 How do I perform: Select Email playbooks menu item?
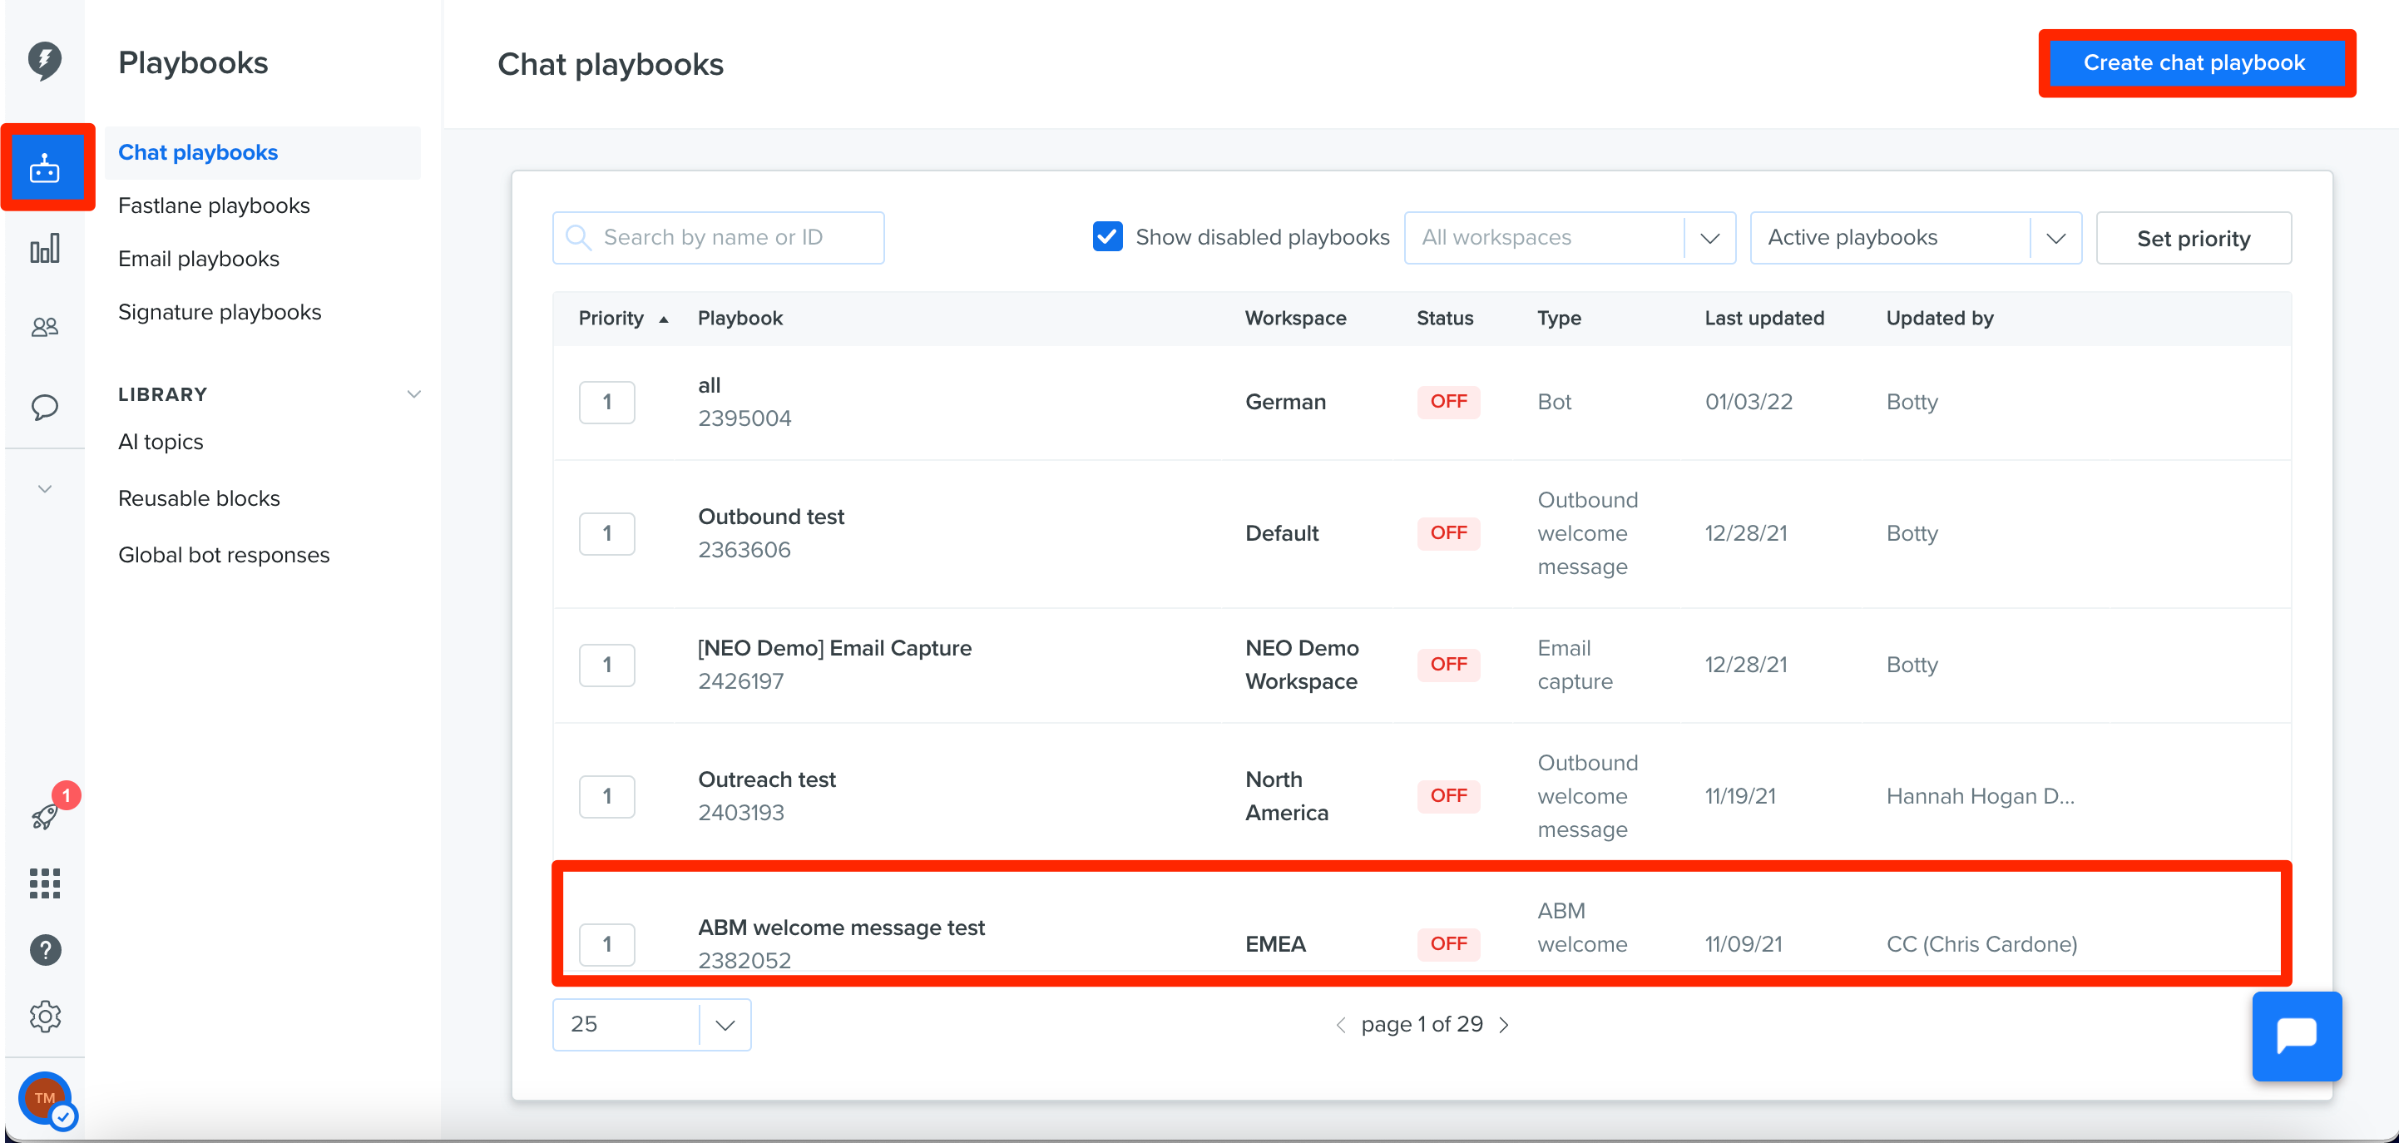coord(198,258)
